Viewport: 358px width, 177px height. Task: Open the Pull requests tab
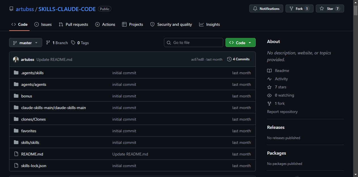pos(73,24)
